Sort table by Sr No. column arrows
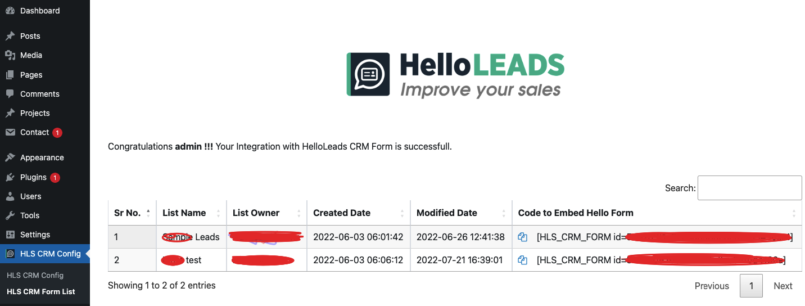Image resolution: width=805 pixels, height=306 pixels. click(148, 213)
